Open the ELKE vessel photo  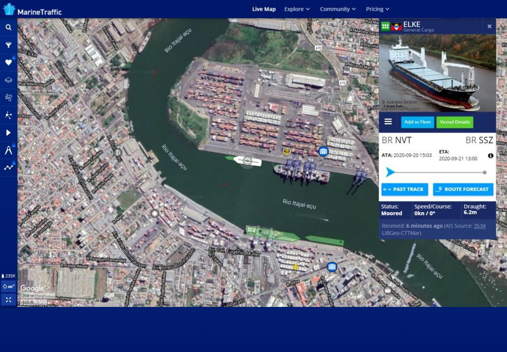(437, 73)
